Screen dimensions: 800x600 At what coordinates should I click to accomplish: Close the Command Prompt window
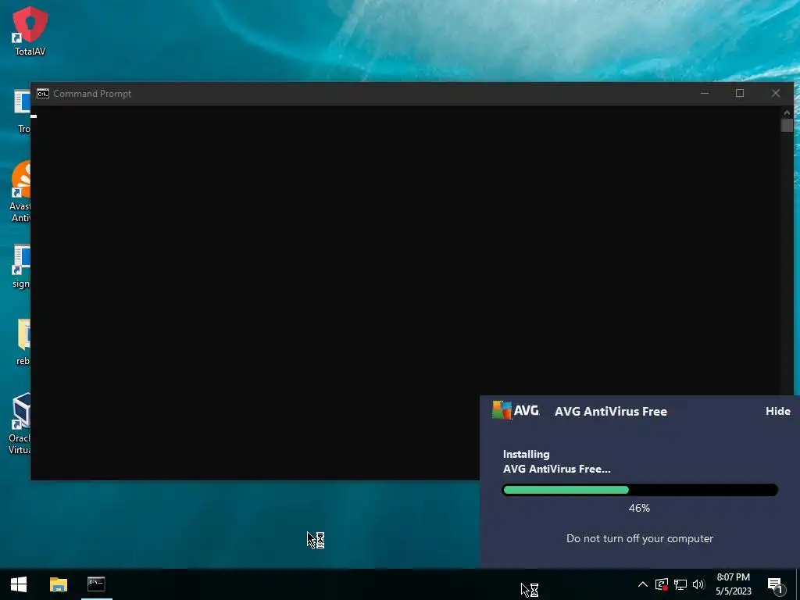point(776,94)
